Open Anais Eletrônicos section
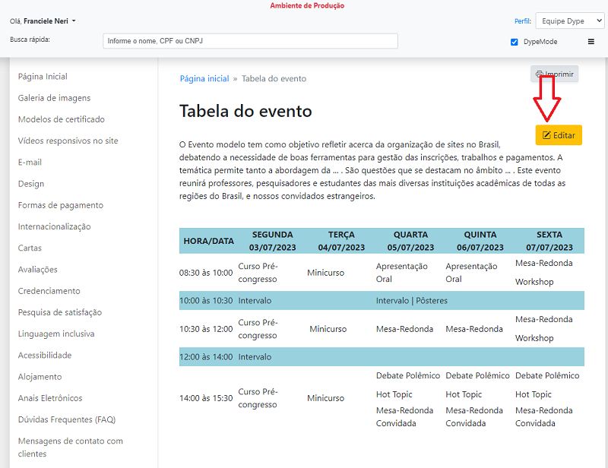Screen dimensions: 608x468 click(x=50, y=398)
